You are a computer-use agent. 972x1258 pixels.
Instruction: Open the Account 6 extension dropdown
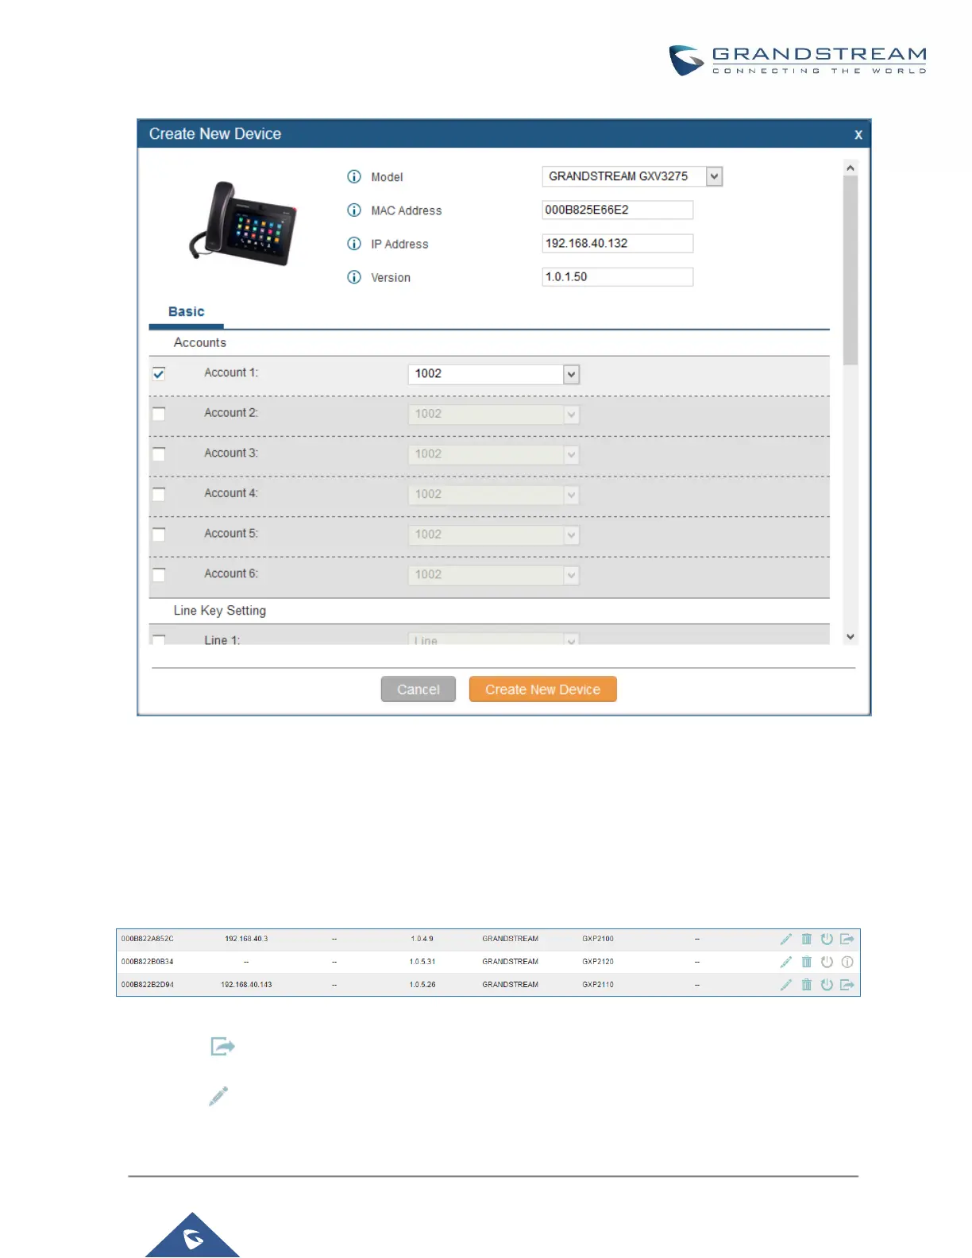pyautogui.click(x=494, y=575)
